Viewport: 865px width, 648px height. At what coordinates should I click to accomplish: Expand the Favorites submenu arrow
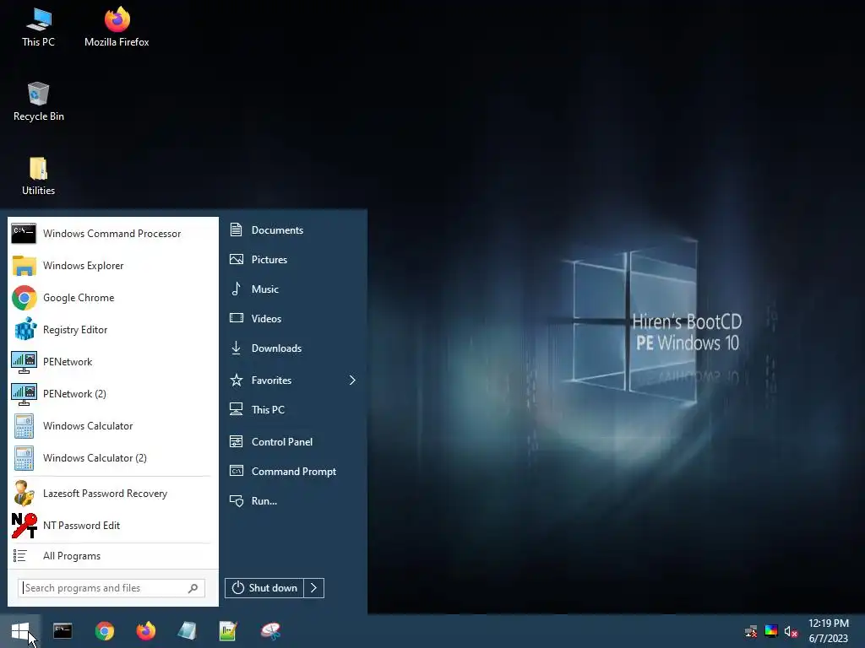[x=352, y=381]
